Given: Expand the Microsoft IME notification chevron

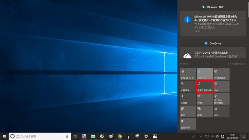Looking at the screenshot, I should [242, 18].
